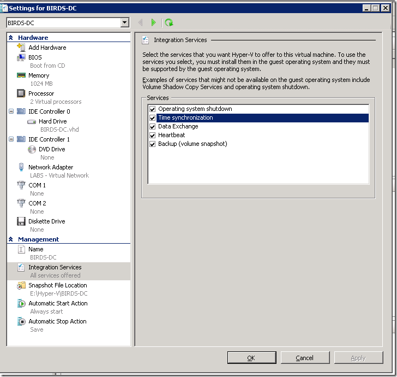The image size is (397, 377).
Task: Select Processor in the hardware list
Action: coord(41,93)
